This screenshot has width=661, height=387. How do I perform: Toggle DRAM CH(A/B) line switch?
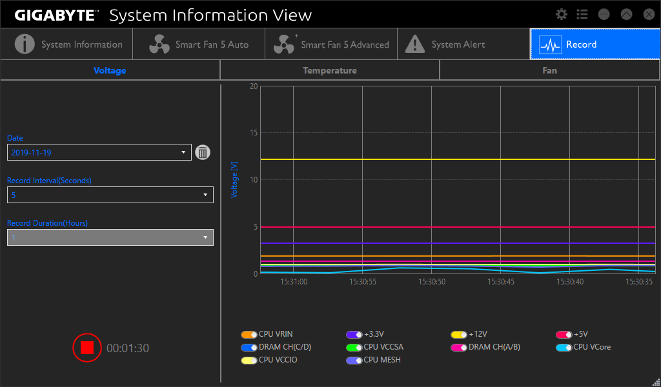coord(459,348)
